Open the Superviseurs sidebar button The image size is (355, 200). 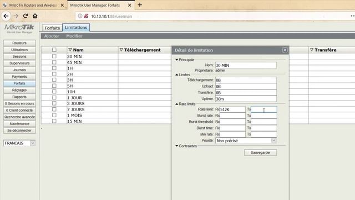coord(19,63)
